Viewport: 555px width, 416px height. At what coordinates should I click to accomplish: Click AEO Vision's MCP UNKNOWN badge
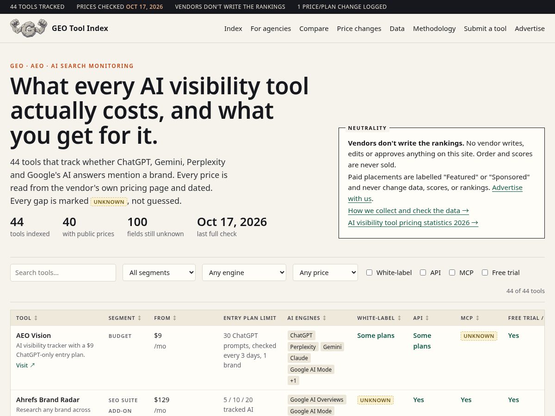tap(479, 336)
